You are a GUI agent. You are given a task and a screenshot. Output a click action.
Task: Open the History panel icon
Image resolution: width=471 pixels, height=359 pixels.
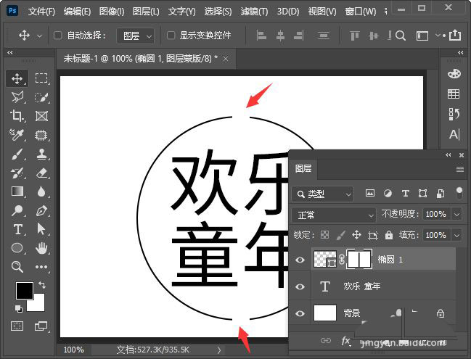click(x=454, y=114)
